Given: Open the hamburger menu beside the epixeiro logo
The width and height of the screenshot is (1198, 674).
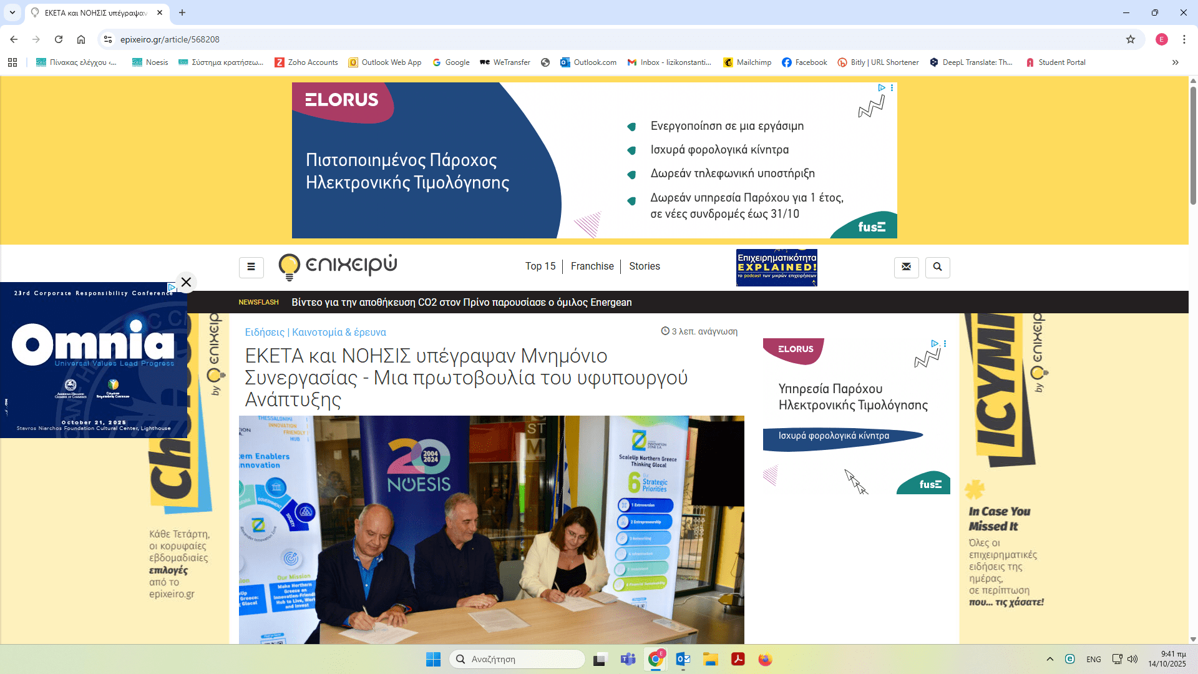Looking at the screenshot, I should 251,267.
